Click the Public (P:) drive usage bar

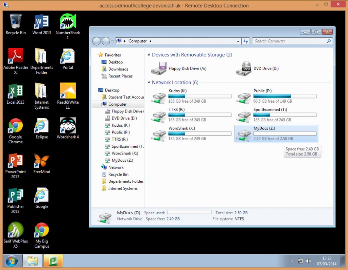285,96
